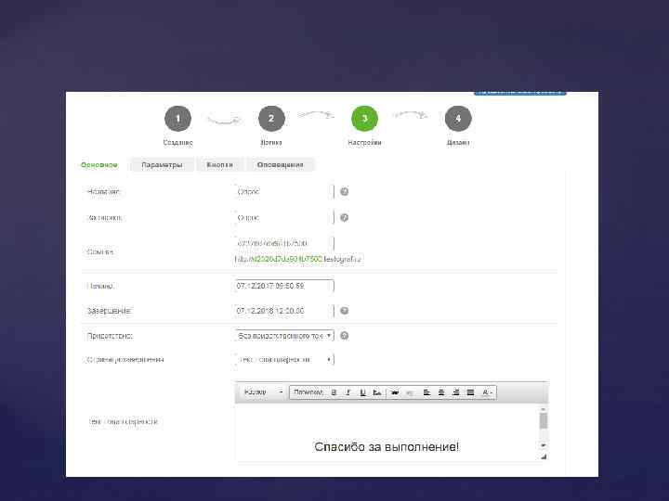Viewport: 669px width, 501px height.
Task: Click the Название input field
Action: click(x=284, y=192)
